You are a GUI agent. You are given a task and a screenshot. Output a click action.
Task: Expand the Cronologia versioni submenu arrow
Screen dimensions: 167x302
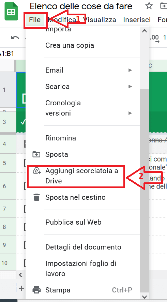[131, 113]
